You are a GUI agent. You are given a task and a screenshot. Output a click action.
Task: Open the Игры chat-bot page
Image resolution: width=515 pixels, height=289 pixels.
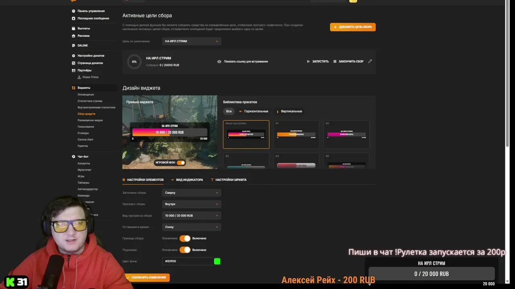pos(81,176)
